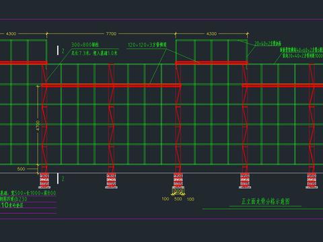Select the 4300 dimension at top left

[x=11, y=34]
